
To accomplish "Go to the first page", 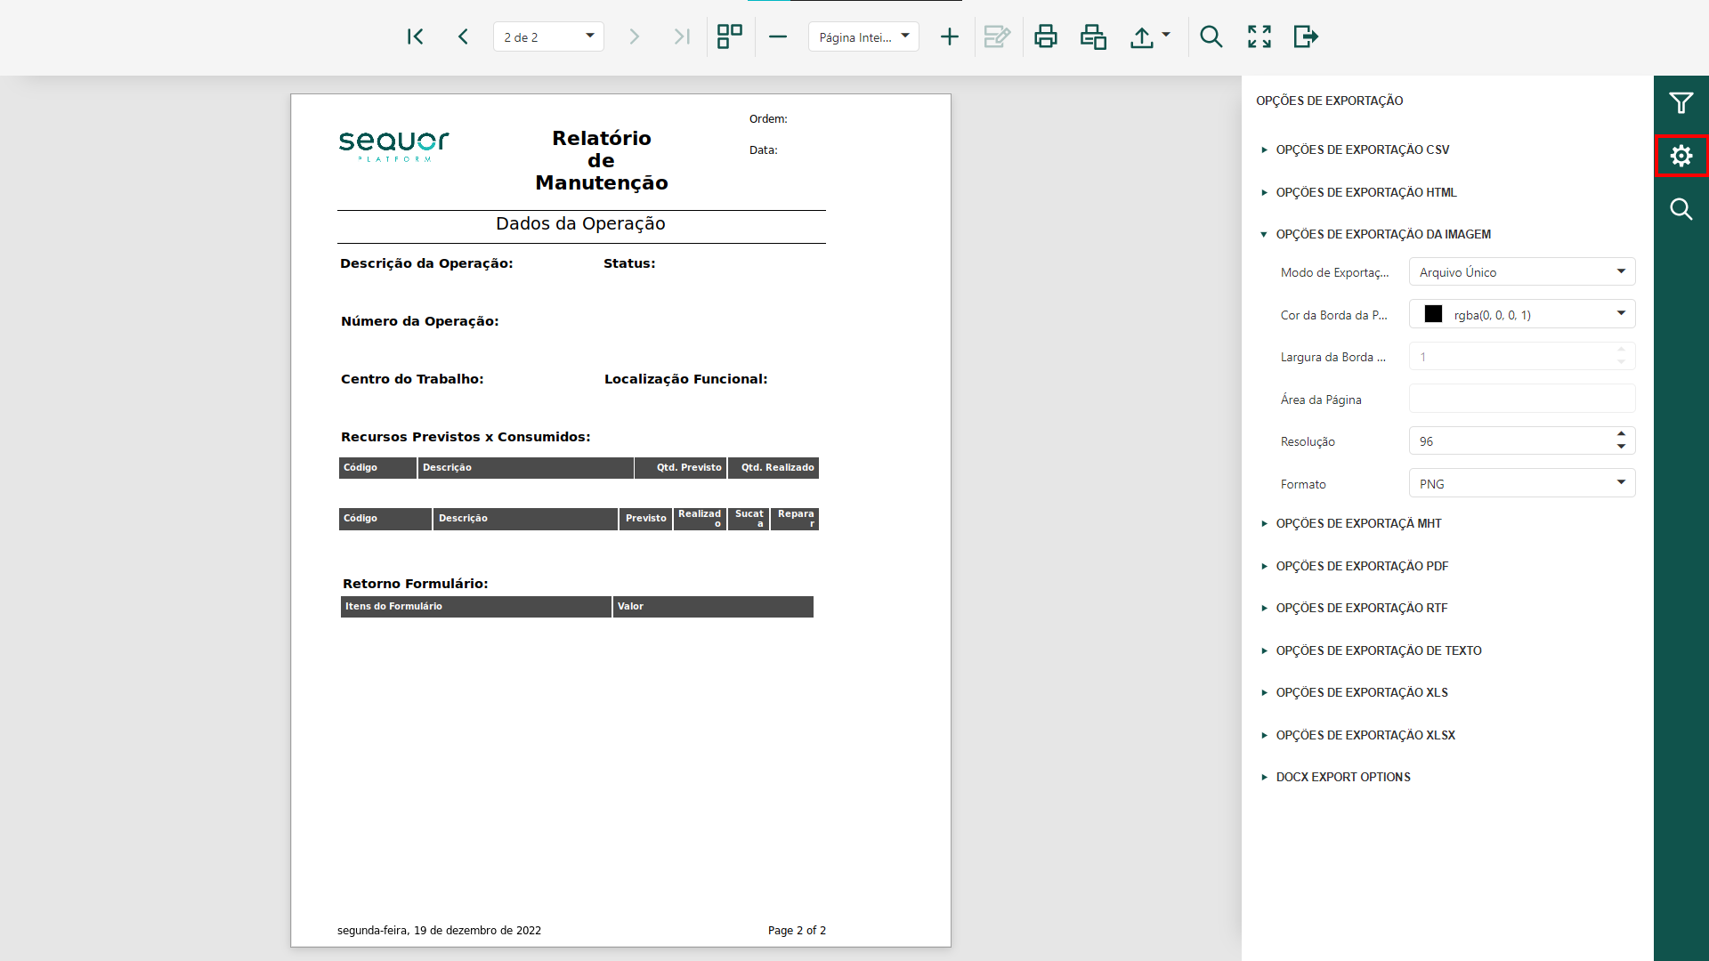I will 415,36.
